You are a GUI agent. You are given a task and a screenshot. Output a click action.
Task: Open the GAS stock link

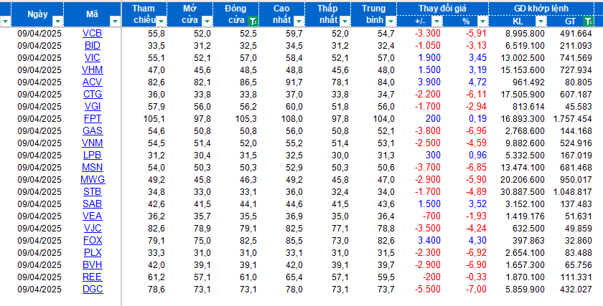[93, 130]
